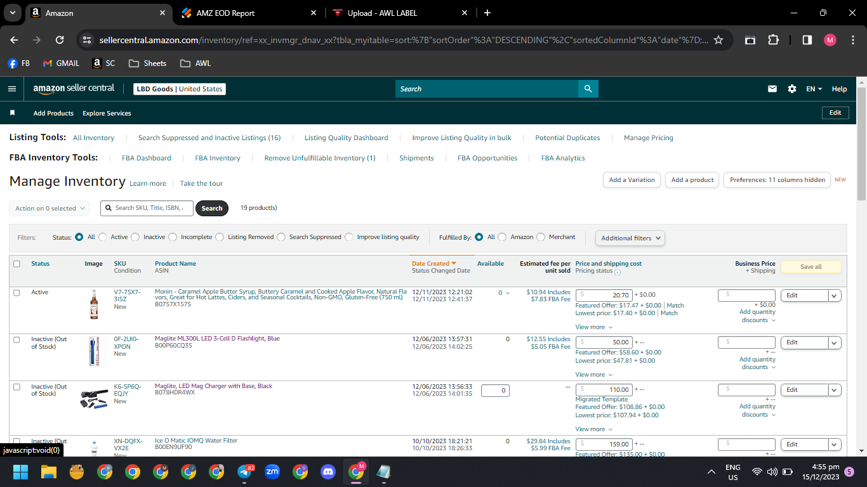Open the Windows Start menu
The image size is (867, 487).
(21, 472)
